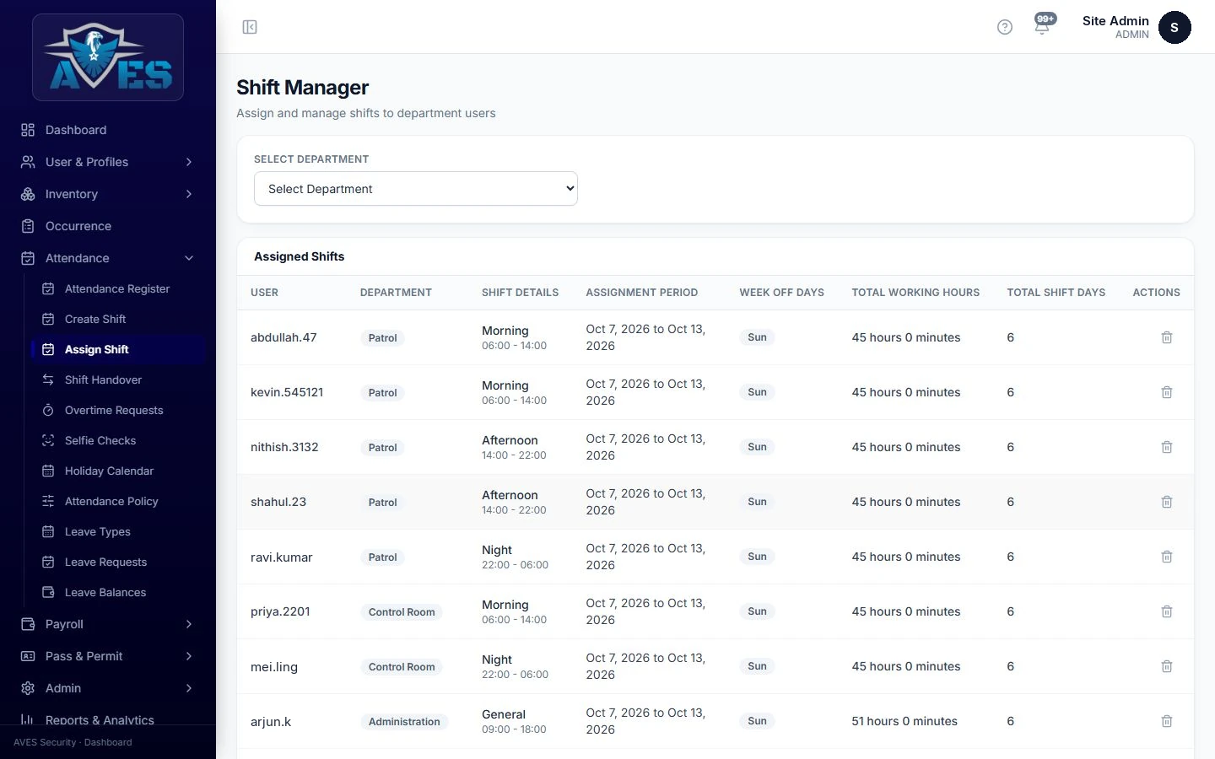Viewport: 1215px width, 759px height.
Task: Remove shahul.23 assignment with trash icon
Action: click(1167, 502)
